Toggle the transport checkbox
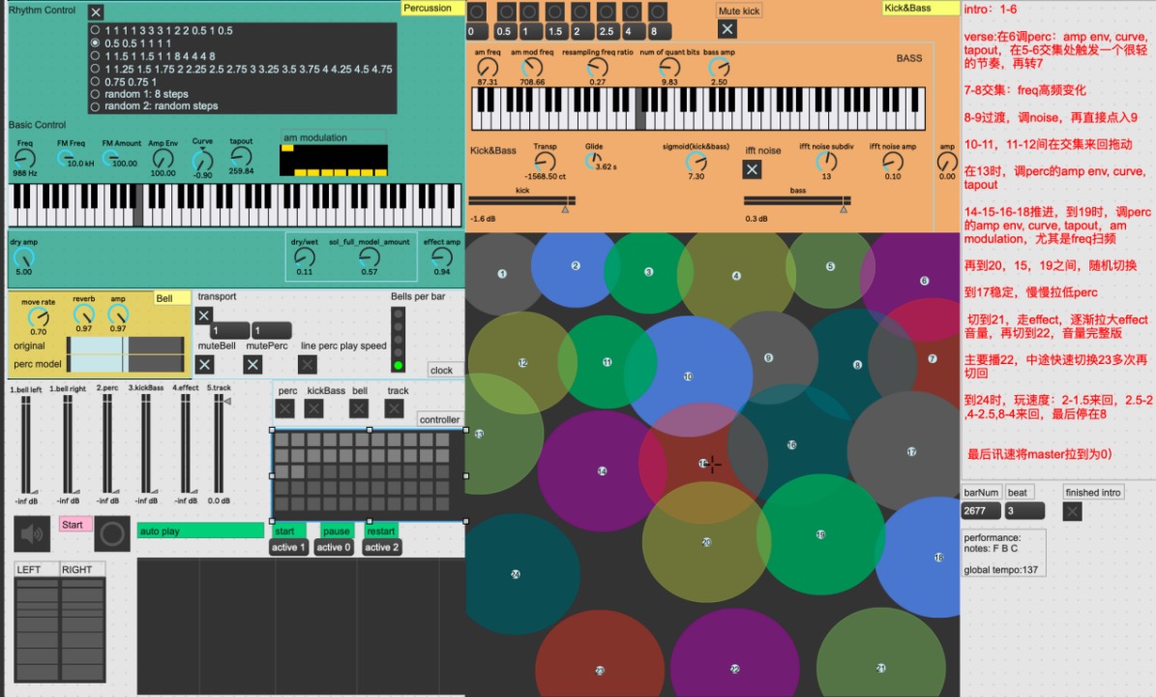This screenshot has height=697, width=1156. [x=204, y=316]
